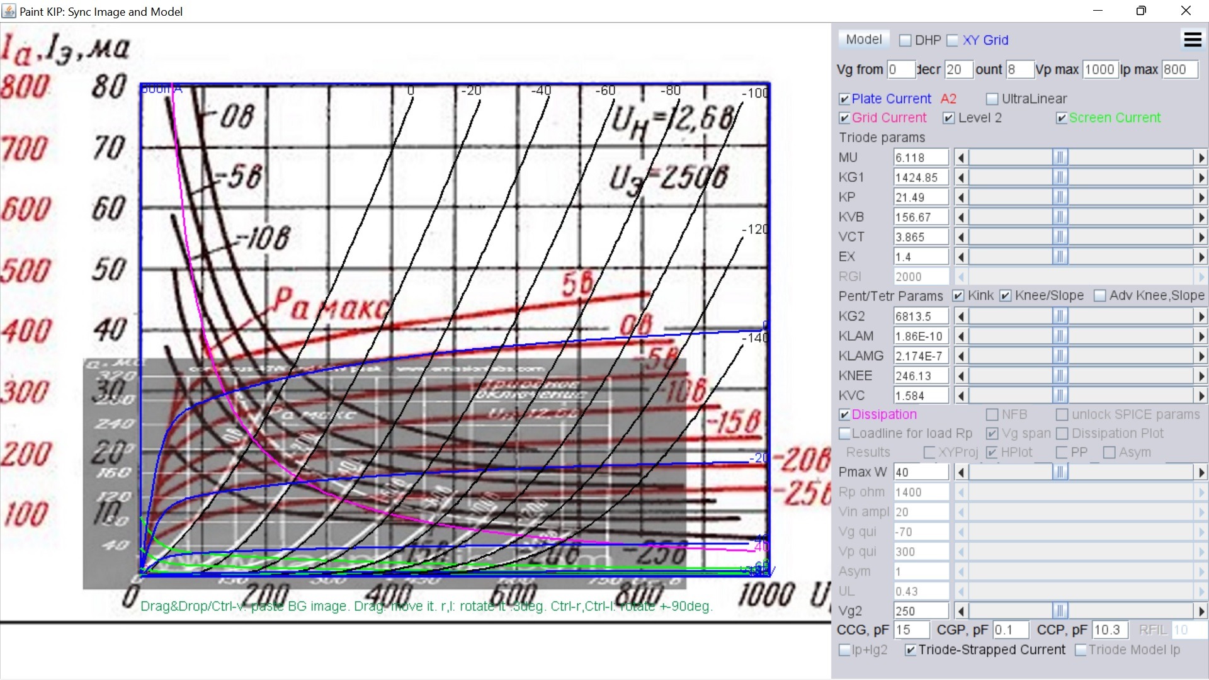Click KLAM slider right arrow
This screenshot has width=1209, height=680.
(x=1201, y=336)
